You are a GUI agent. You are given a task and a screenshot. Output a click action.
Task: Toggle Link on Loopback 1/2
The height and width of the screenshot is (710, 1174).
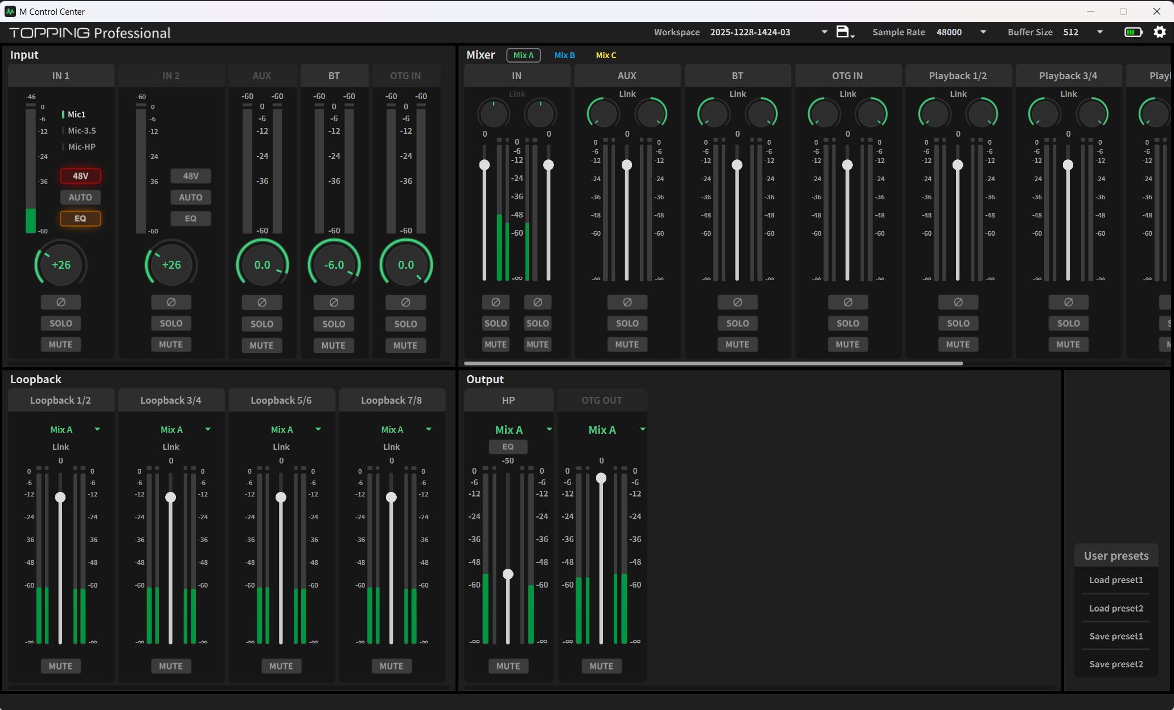pos(60,447)
